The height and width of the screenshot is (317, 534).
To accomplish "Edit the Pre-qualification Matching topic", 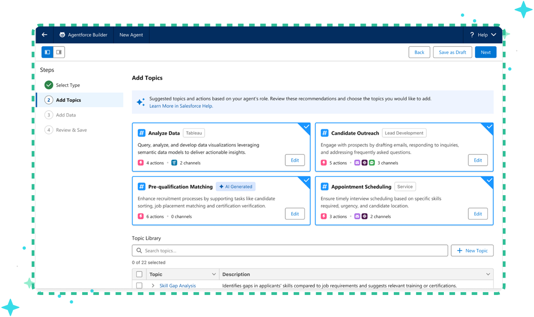I will coord(295,214).
